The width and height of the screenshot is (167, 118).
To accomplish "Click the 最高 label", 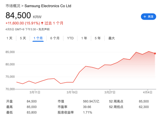I will (x=9, y=107).
